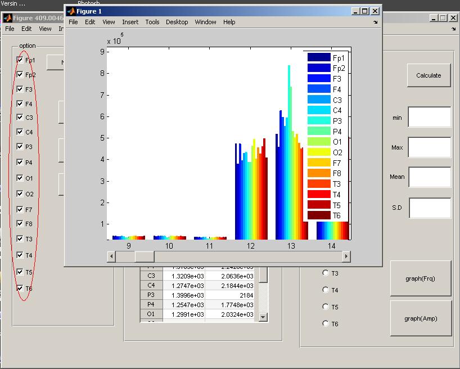The height and width of the screenshot is (369, 460).
Task: Open the Desktop menu in Figure 1
Action: 177,22
